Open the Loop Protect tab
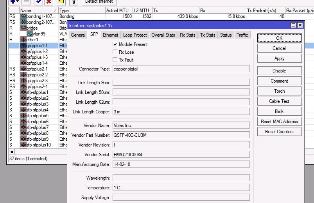The image size is (314, 203). [x=135, y=35]
